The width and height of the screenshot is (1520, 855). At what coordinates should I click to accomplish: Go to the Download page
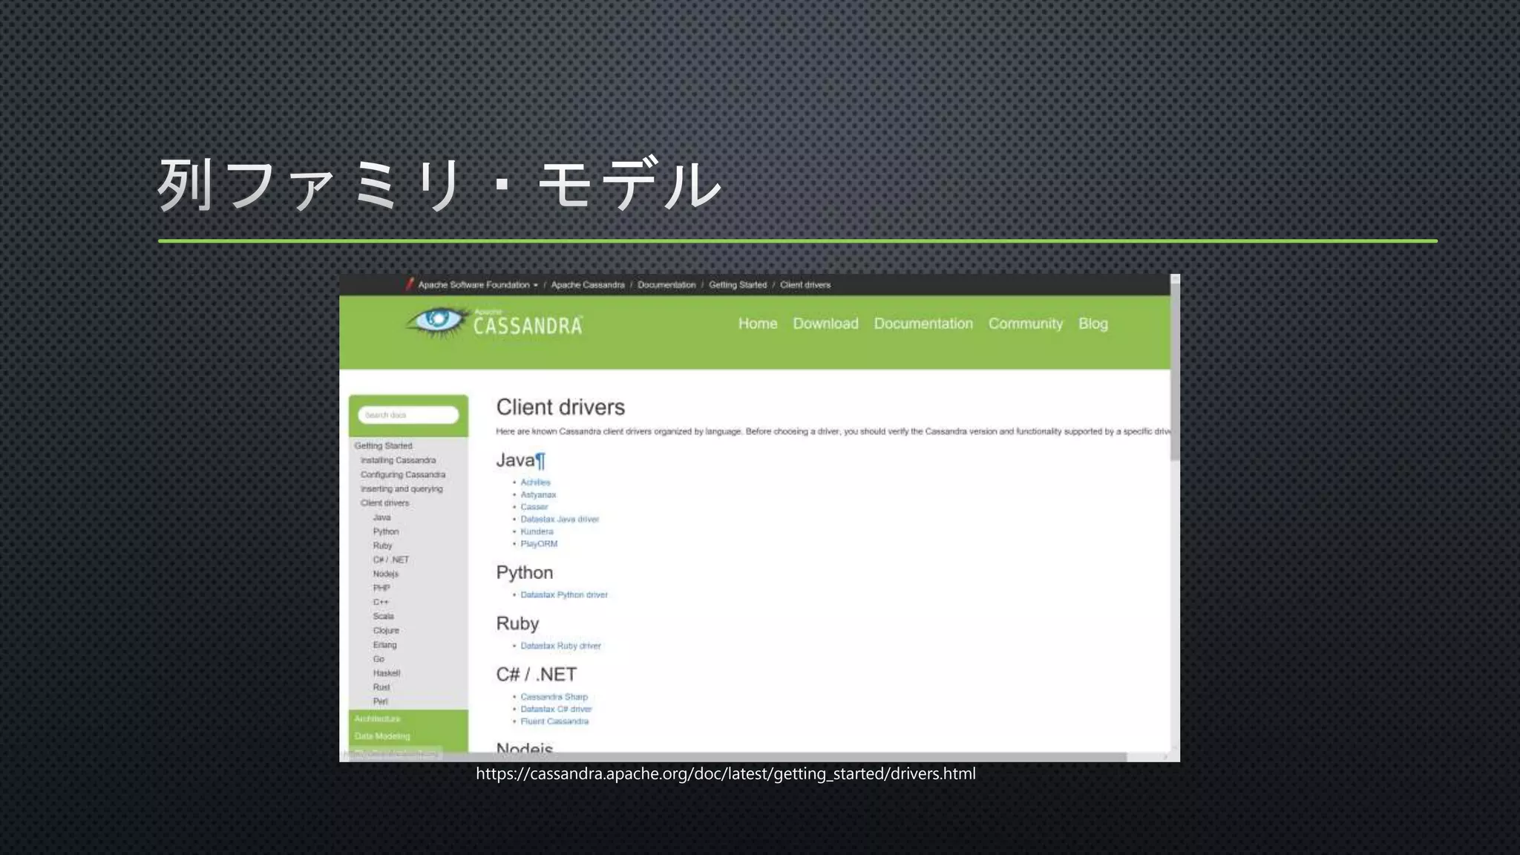point(825,324)
